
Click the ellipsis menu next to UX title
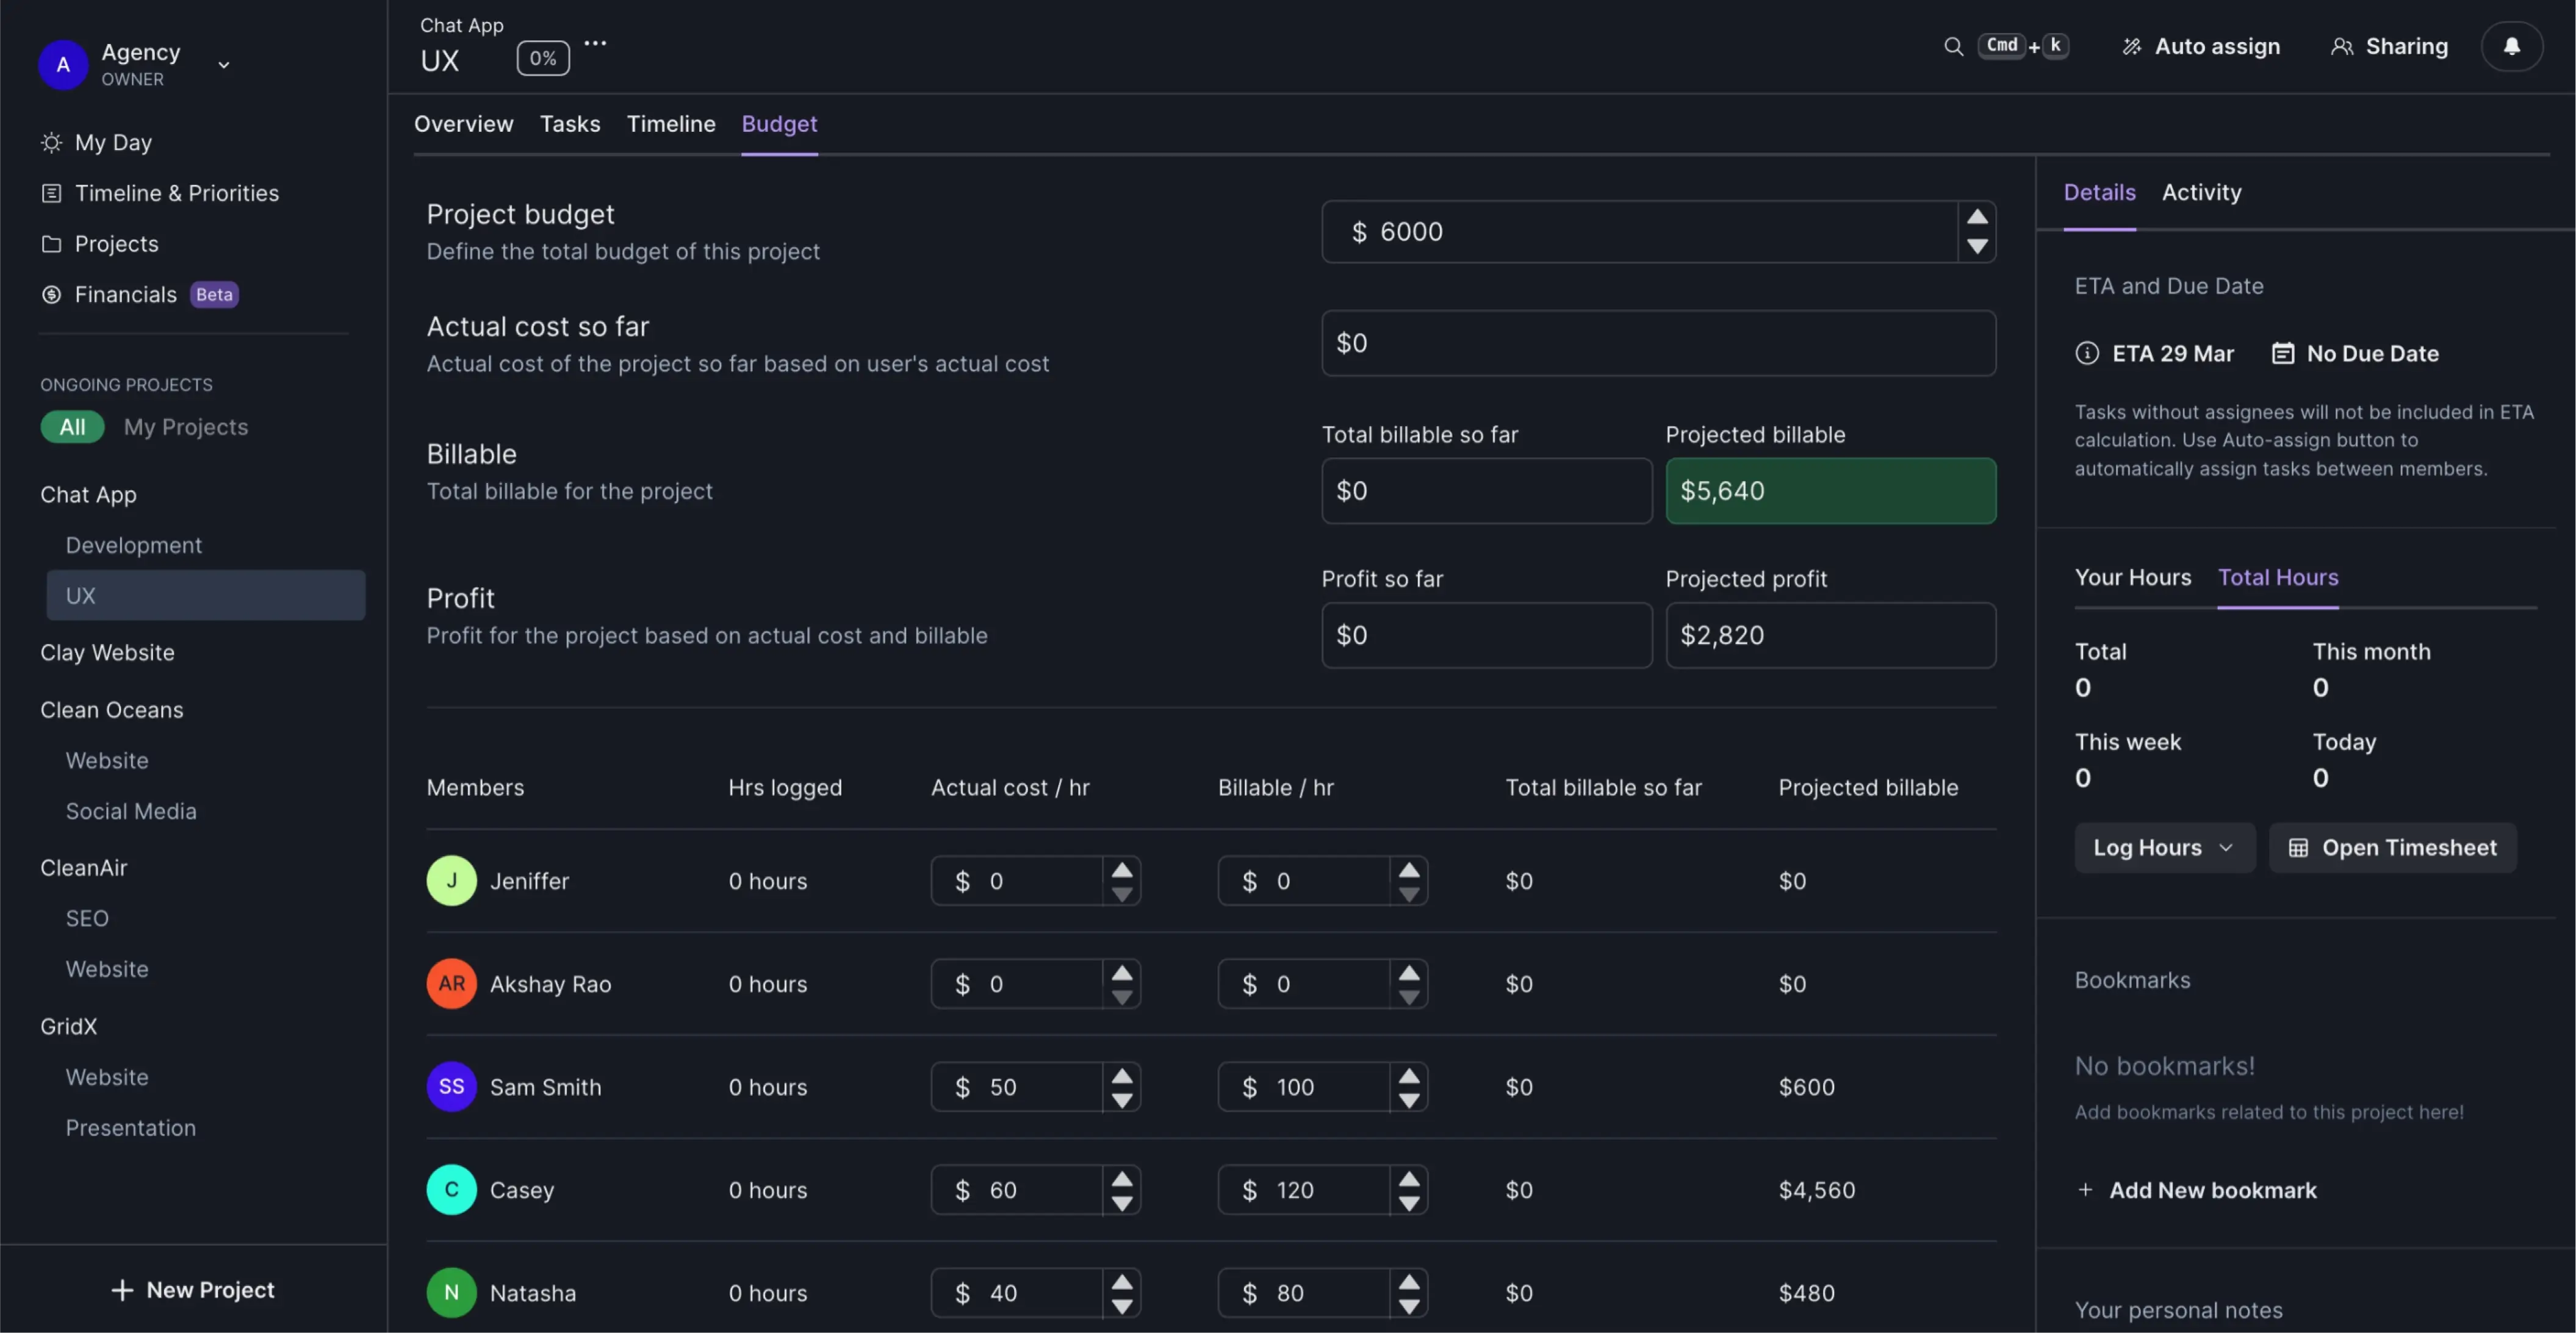point(594,43)
